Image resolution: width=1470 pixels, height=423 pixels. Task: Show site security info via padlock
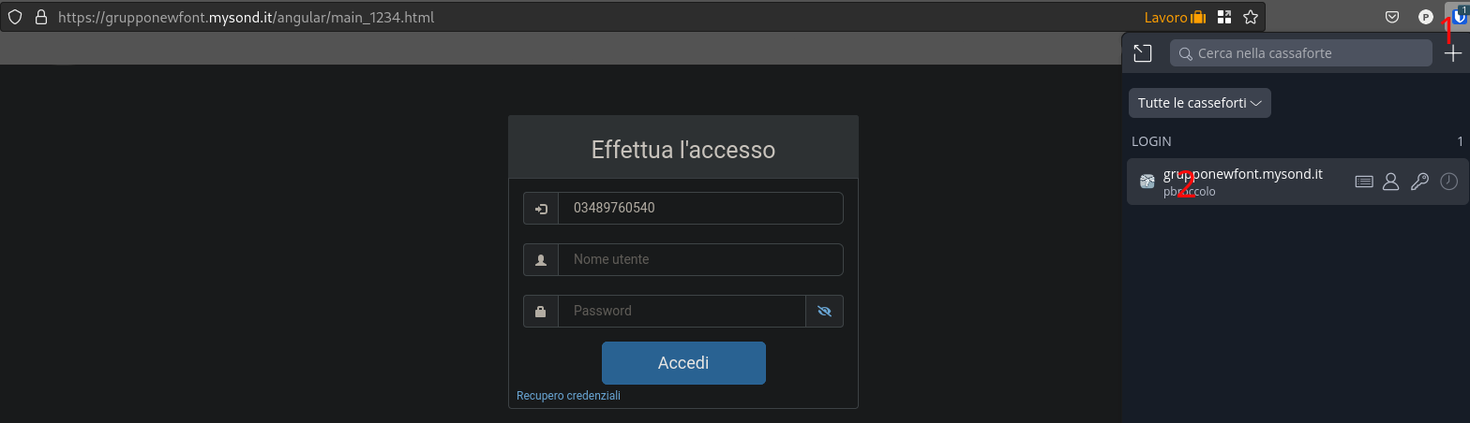pos(40,17)
